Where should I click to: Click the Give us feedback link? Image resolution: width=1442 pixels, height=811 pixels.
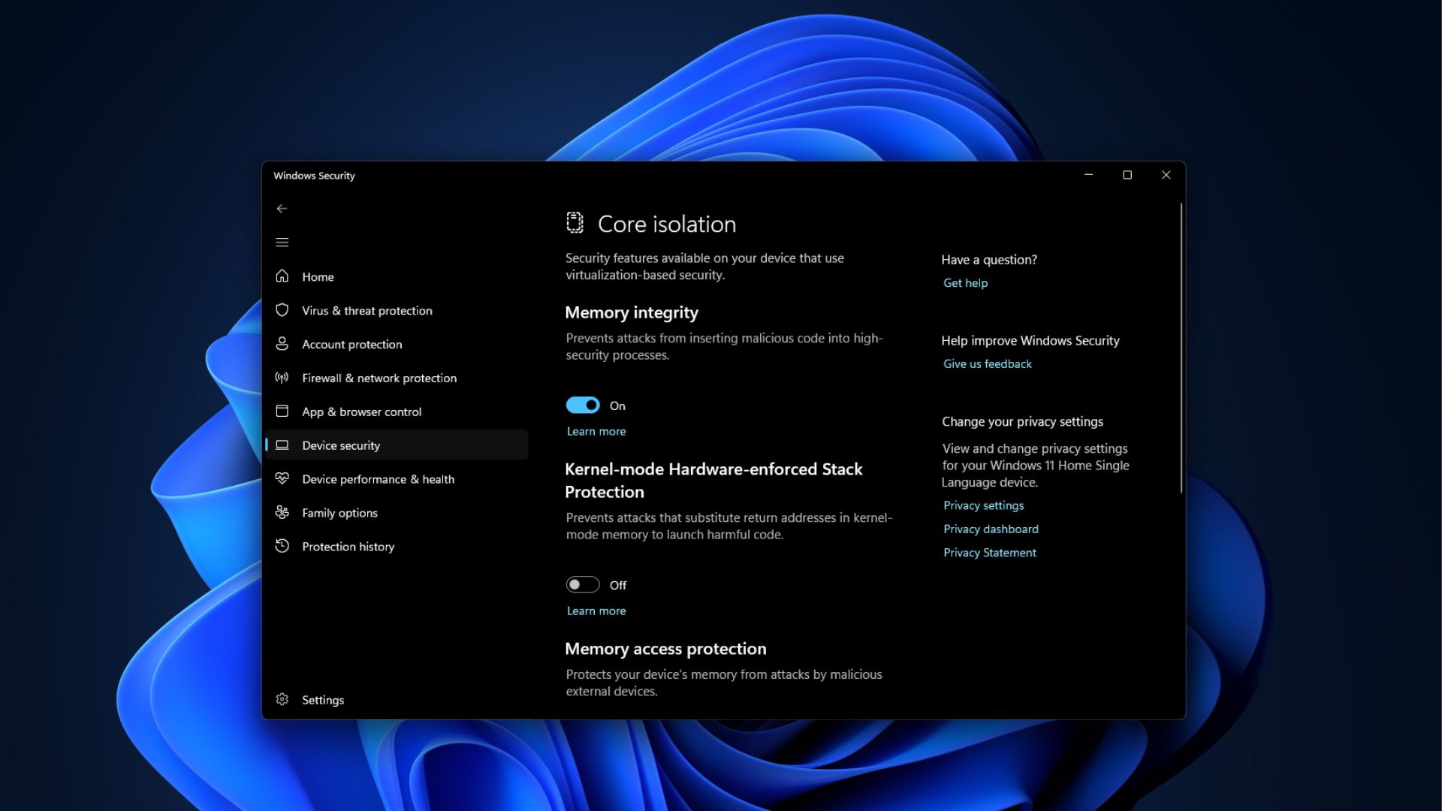pos(988,364)
